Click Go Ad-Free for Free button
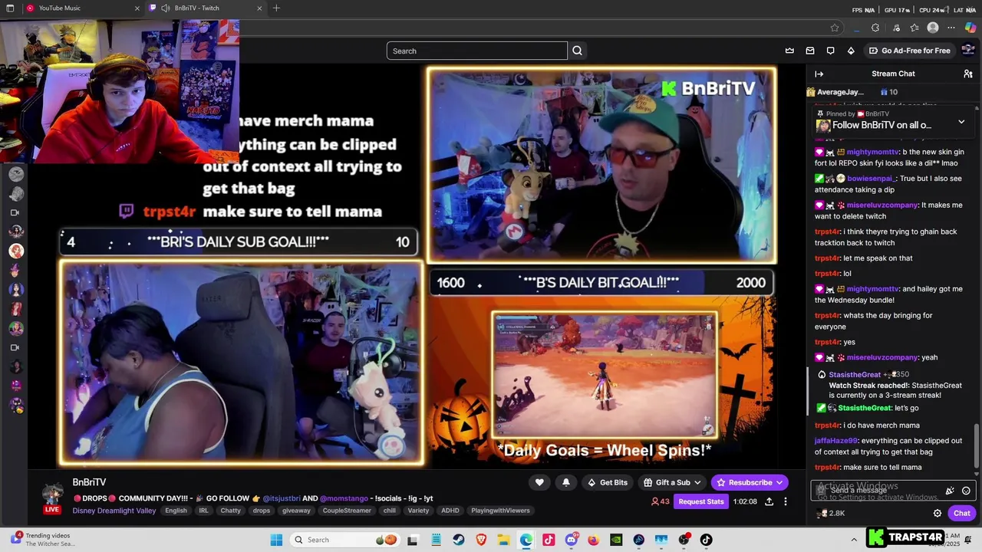 pyautogui.click(x=909, y=51)
